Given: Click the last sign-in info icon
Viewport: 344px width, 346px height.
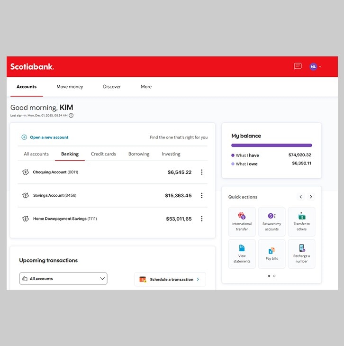Looking at the screenshot, I should tap(71, 115).
